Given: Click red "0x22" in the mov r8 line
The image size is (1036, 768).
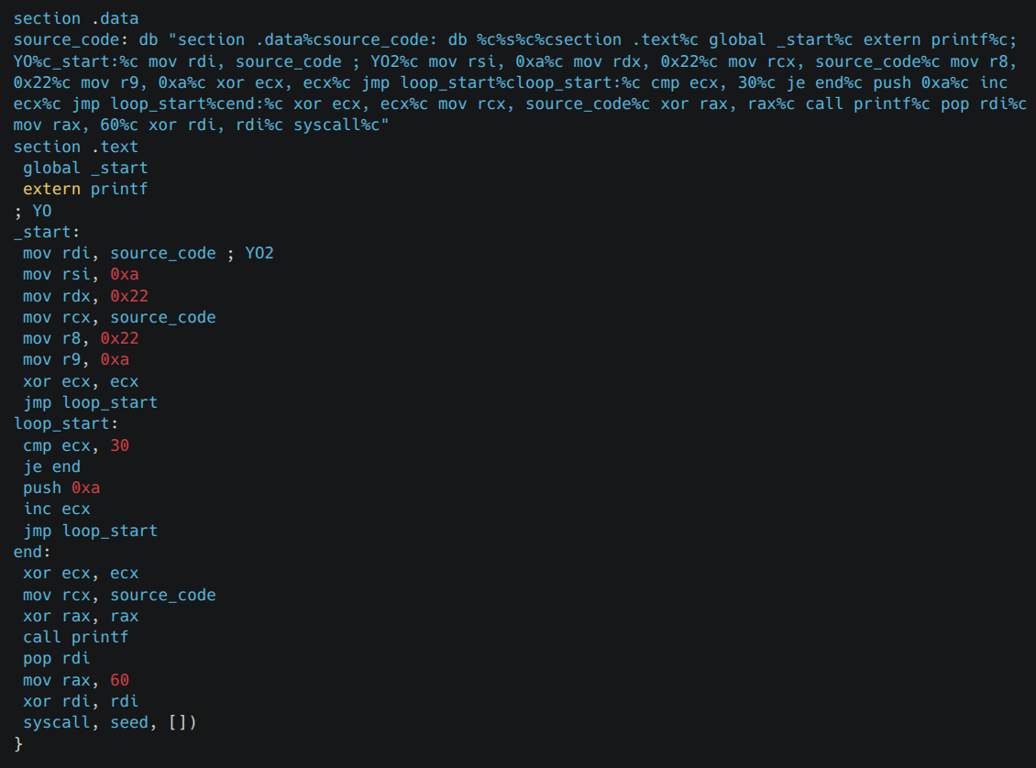Looking at the screenshot, I should [x=120, y=338].
